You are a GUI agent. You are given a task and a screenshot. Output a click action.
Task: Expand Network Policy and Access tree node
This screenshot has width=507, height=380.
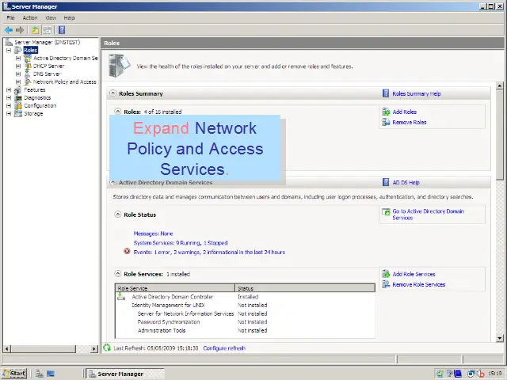coord(18,82)
